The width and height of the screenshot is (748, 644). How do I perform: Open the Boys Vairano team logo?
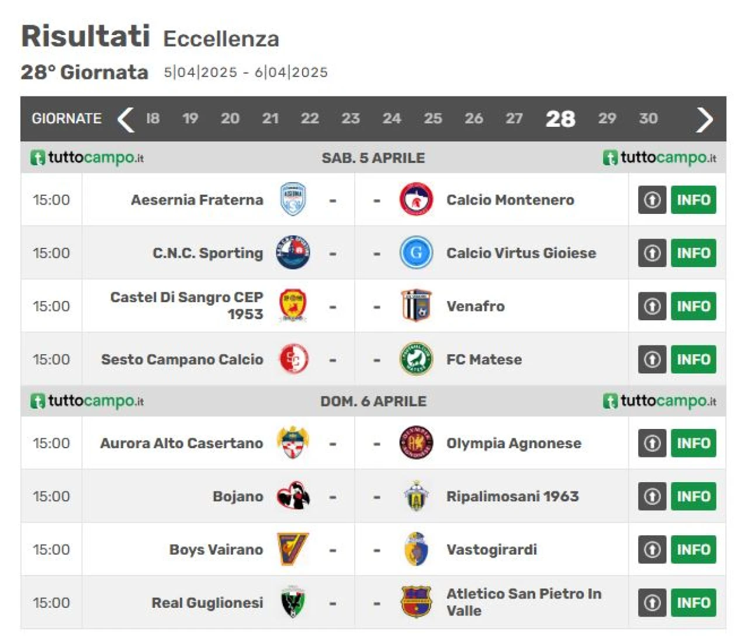pos(293,549)
